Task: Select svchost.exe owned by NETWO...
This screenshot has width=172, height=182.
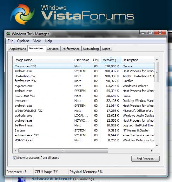Action: pyautogui.click(x=84, y=120)
